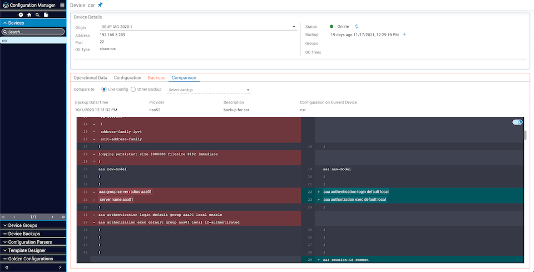The width and height of the screenshot is (534, 272).
Task: Select the csr device in list
Action: coord(33,41)
